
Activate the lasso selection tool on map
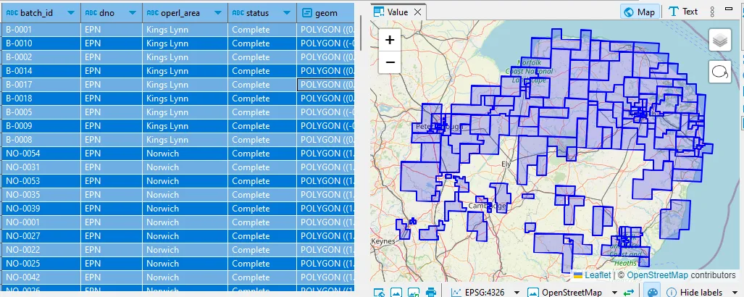pyautogui.click(x=719, y=72)
